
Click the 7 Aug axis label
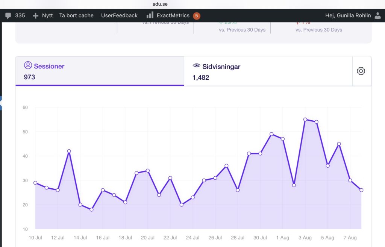pos(350,238)
